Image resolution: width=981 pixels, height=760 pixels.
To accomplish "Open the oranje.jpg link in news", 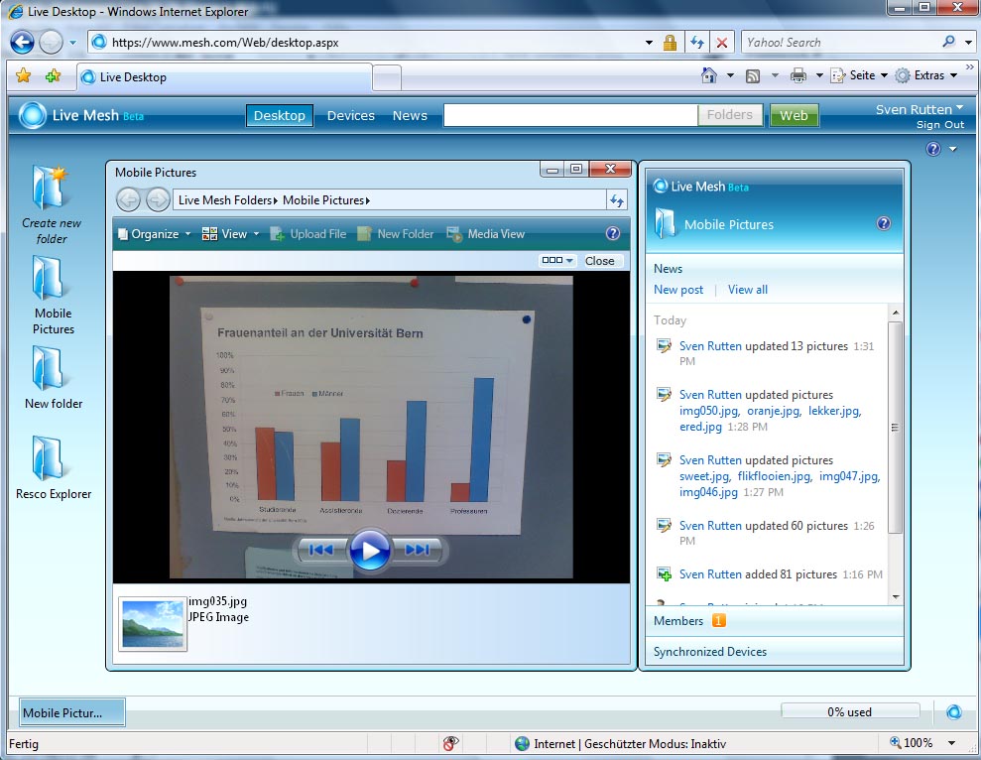I will [x=774, y=411].
